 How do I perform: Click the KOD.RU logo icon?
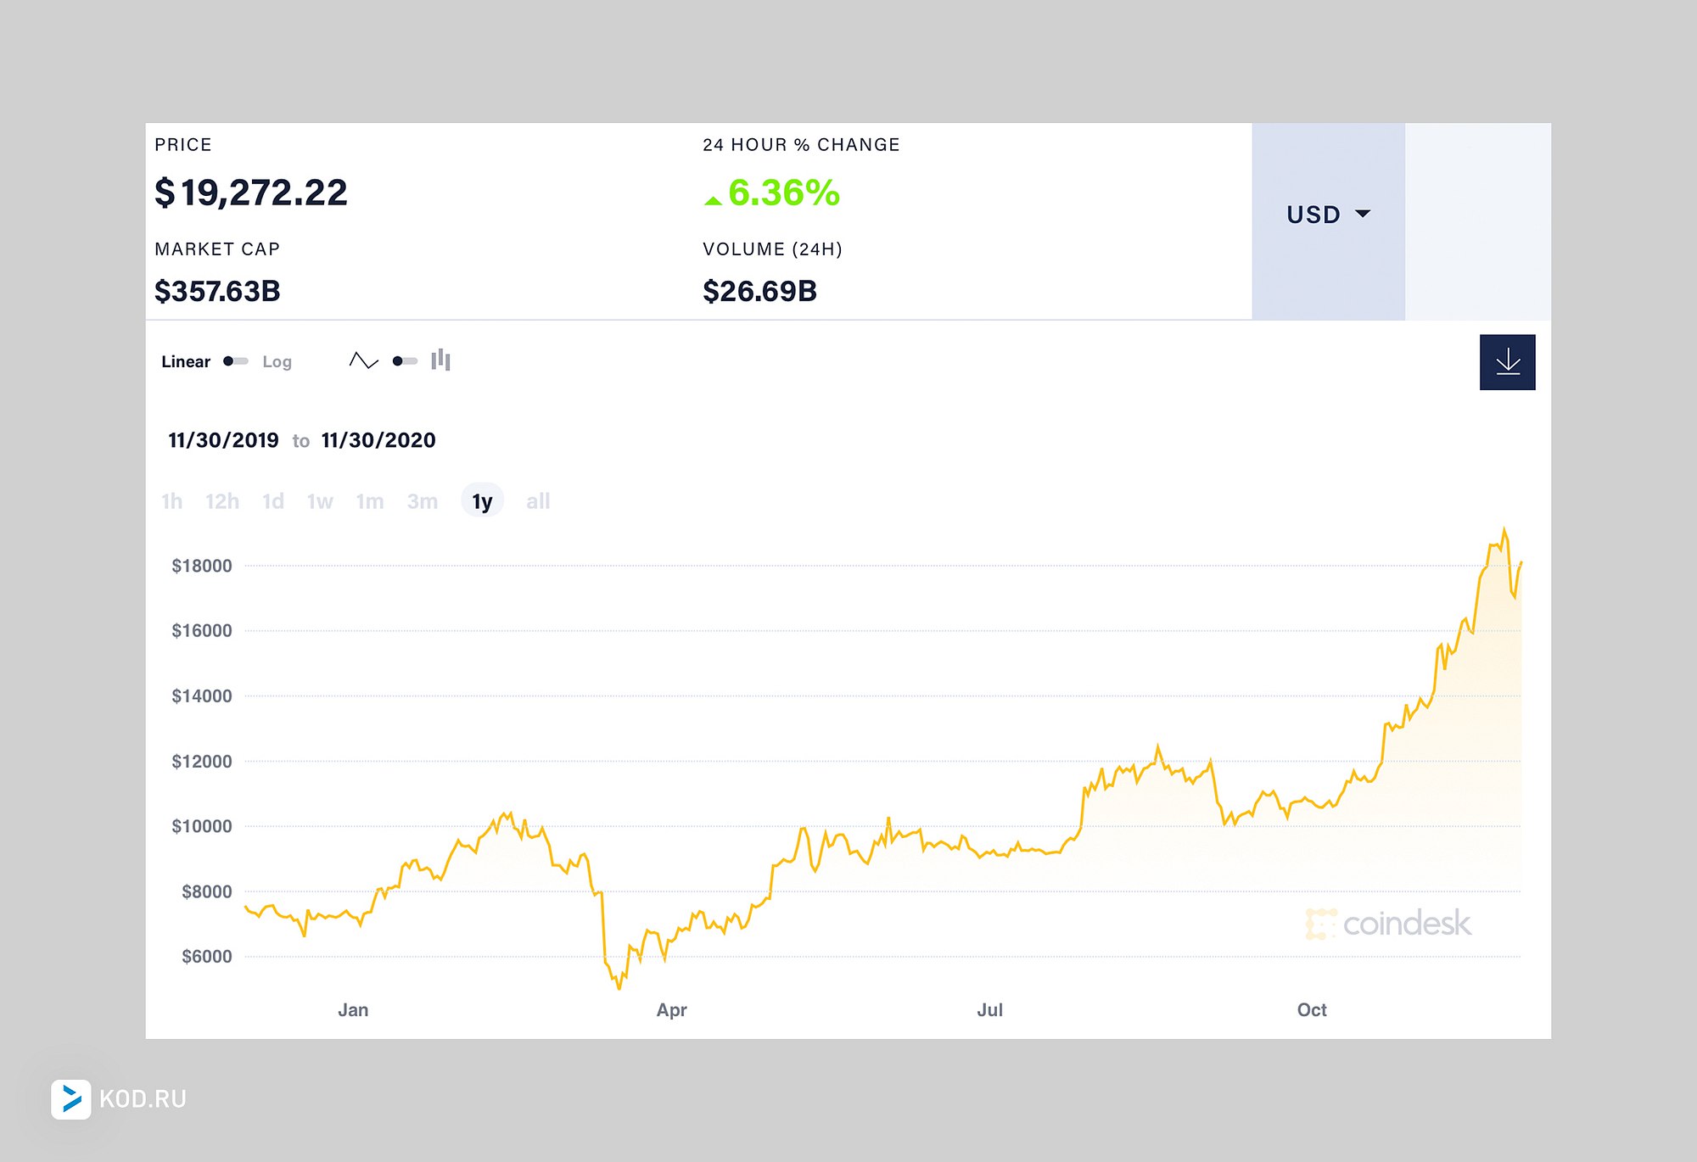[71, 1099]
